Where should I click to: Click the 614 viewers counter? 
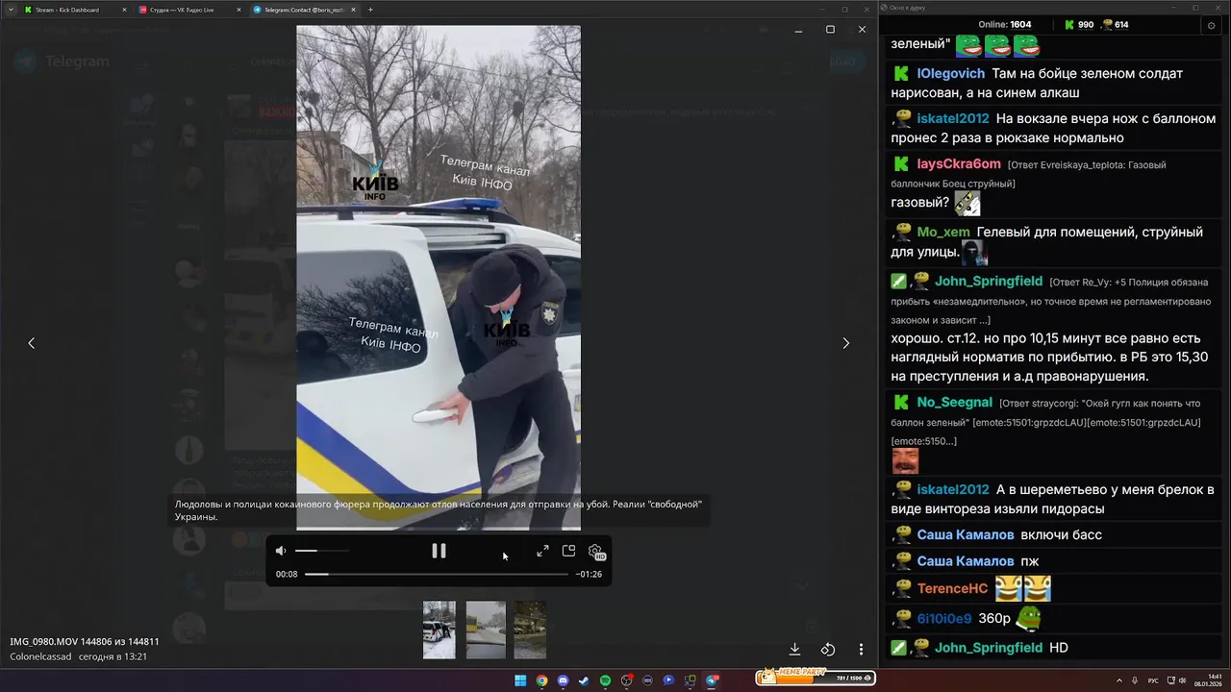click(x=1115, y=25)
